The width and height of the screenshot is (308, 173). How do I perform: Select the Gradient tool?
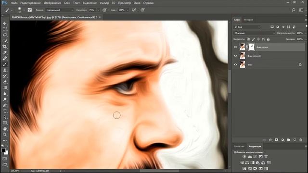5,87
